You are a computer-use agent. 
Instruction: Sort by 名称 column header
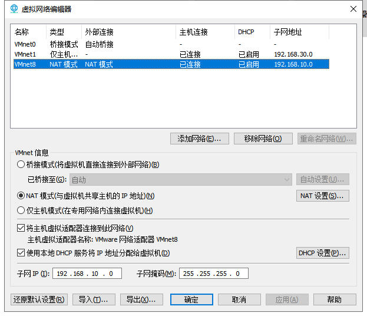click(x=28, y=32)
